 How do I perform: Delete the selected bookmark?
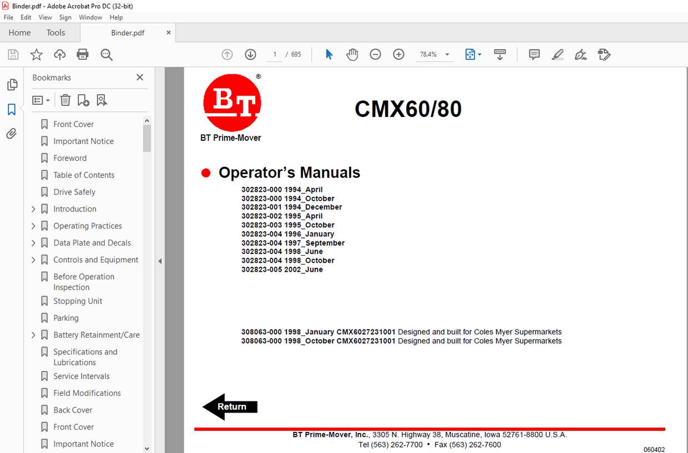coord(65,100)
